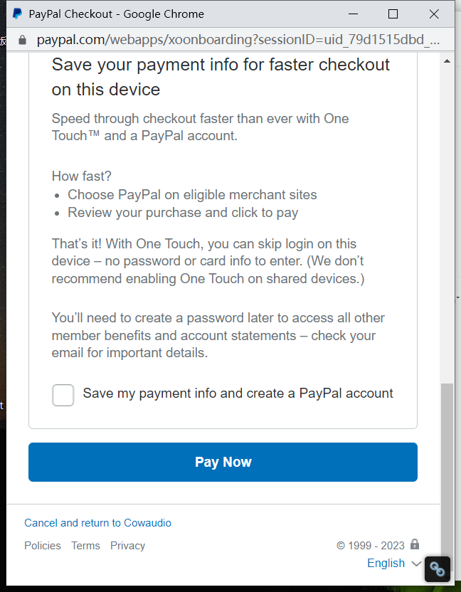The image size is (461, 592).
Task: Tick the save payment info checkbox
Action: point(63,395)
